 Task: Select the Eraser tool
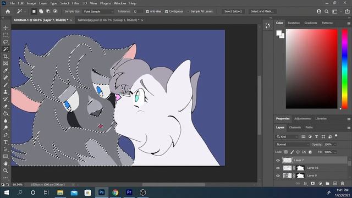click(x=5, y=106)
